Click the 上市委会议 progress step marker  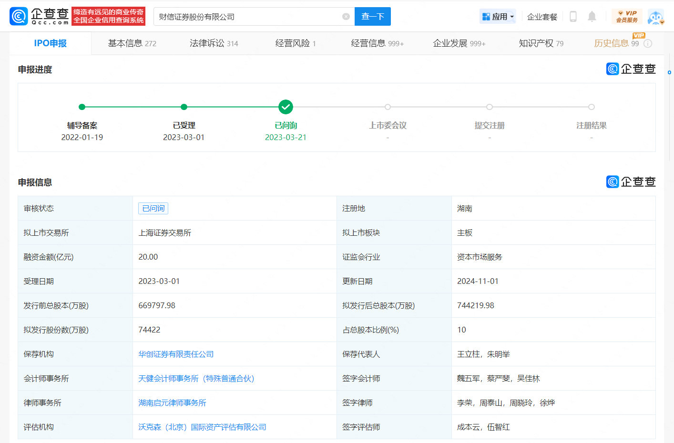tap(388, 107)
